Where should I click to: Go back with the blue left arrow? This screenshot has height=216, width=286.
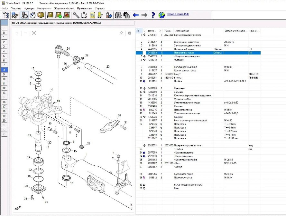[x=136, y=15]
